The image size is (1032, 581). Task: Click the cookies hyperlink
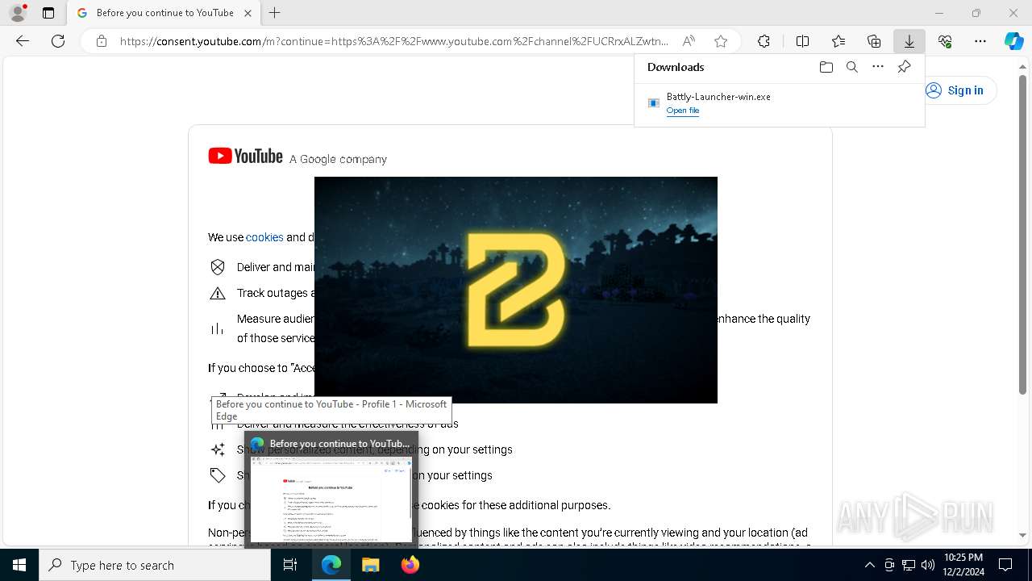[264, 237]
